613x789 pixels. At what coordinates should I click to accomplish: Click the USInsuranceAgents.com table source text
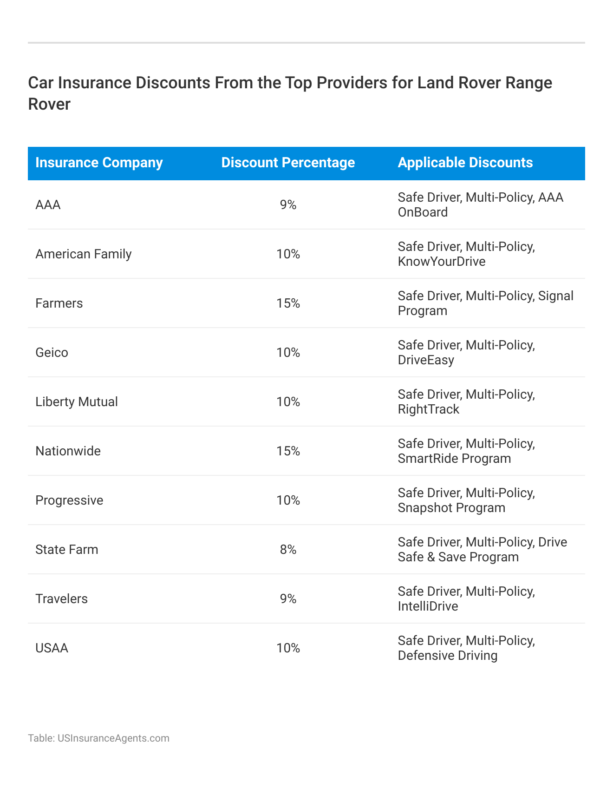tap(98, 738)
